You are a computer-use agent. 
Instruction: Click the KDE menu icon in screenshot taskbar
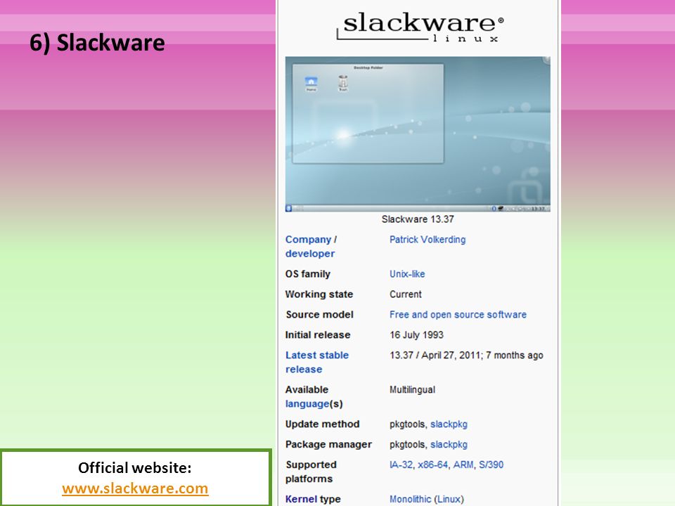coord(289,209)
